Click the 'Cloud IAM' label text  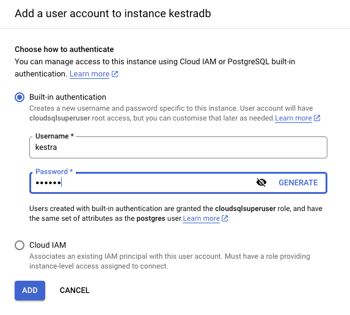tap(48, 245)
